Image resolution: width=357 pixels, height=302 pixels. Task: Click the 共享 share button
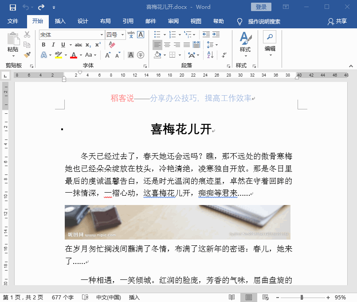337,21
